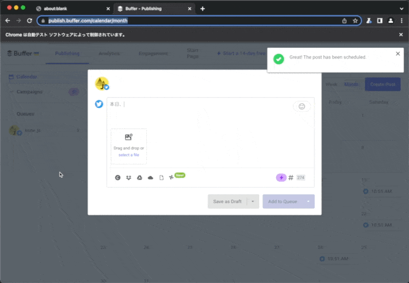This screenshot has width=409, height=283.
Task: Click the image upload icon in drop area
Action: click(x=129, y=137)
